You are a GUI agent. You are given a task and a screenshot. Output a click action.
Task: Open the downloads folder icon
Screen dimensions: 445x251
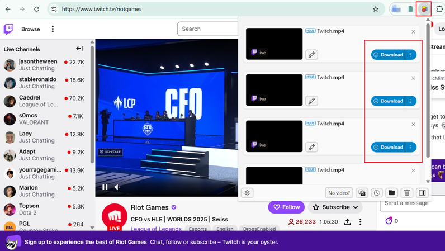point(392,193)
